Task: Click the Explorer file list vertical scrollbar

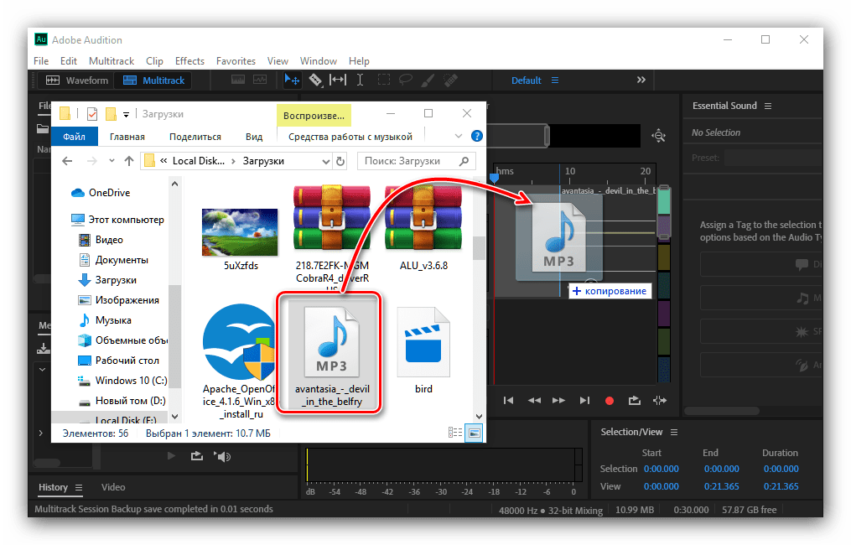Action: click(x=480, y=248)
